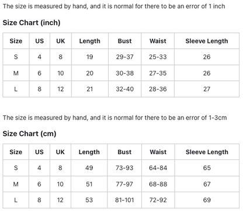The image size is (243, 211).
Task: Click the 64-84 waist cell
Action: tap(158, 168)
